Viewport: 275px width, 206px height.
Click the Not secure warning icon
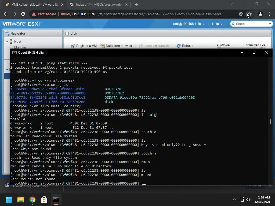pos(34,14)
